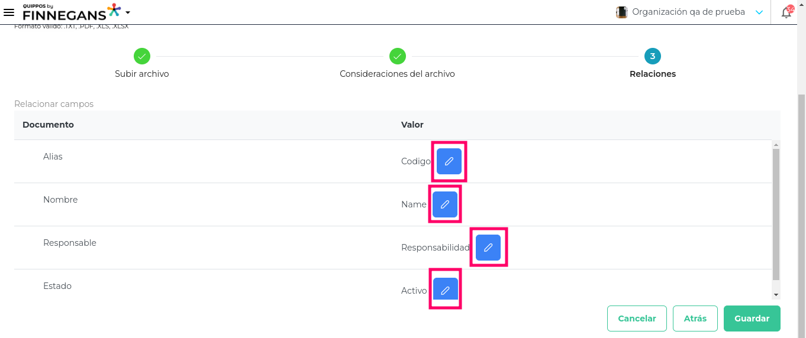Go to Consideraciones del archivo step
Viewport: 806px width, 338px height.
point(398,57)
